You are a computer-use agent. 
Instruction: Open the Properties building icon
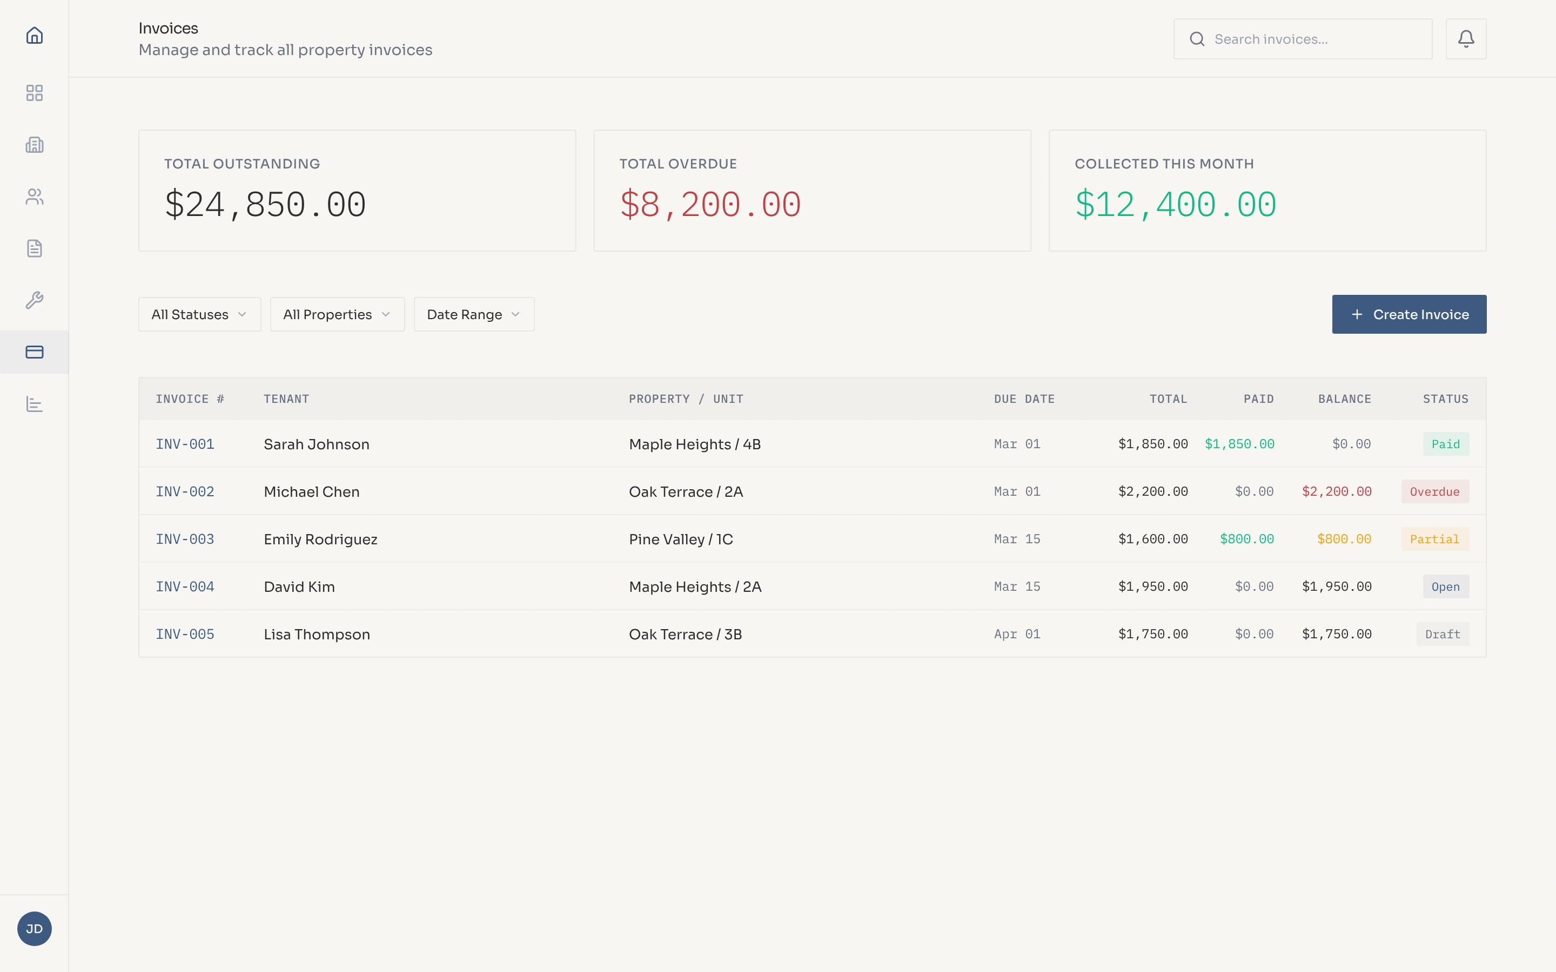point(34,145)
